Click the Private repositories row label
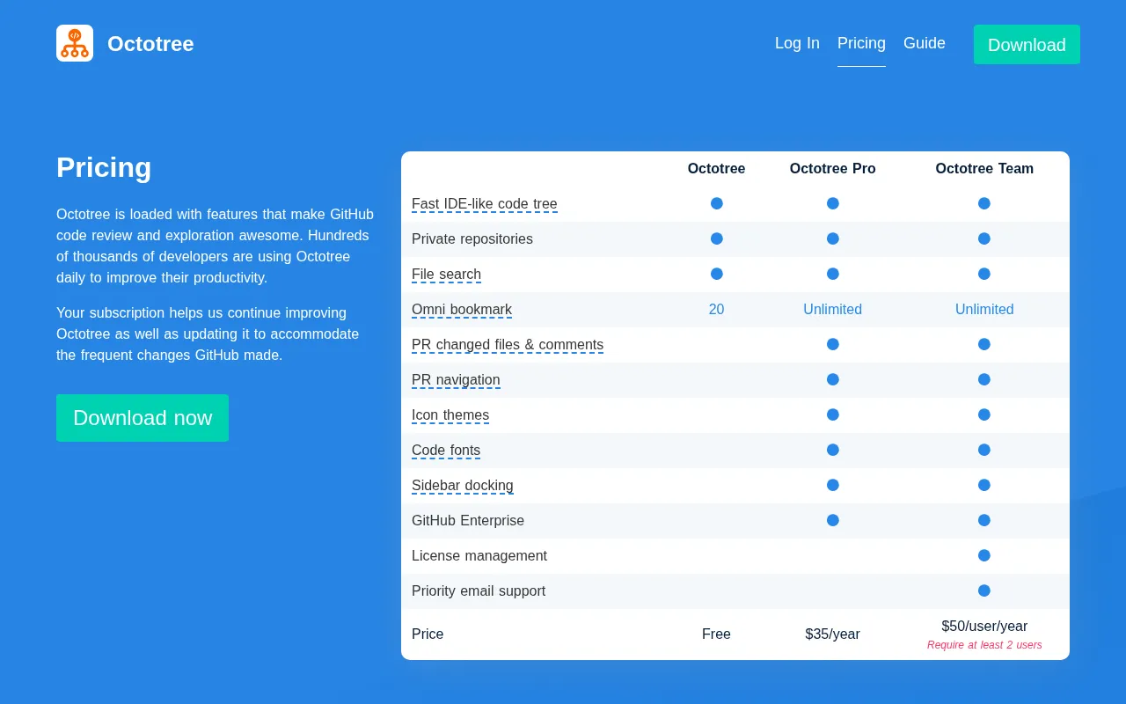The height and width of the screenshot is (704, 1126). pyautogui.click(x=472, y=239)
